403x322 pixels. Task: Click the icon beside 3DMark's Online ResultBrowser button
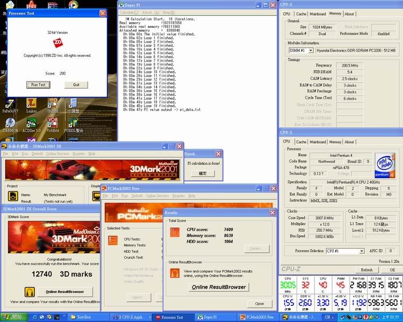pos(30,292)
